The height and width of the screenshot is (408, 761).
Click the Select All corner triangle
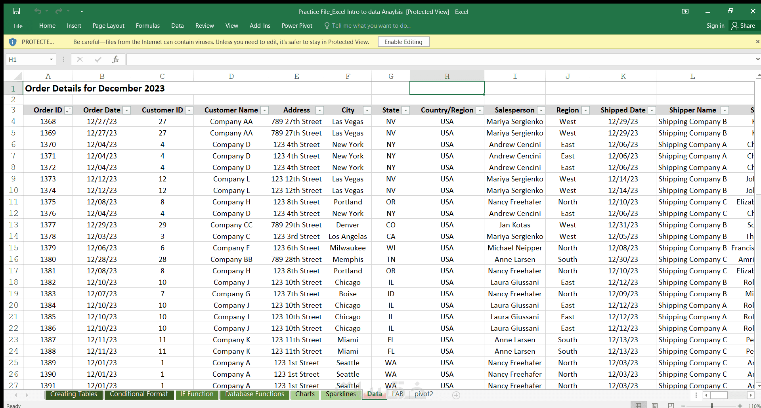[x=17, y=76]
